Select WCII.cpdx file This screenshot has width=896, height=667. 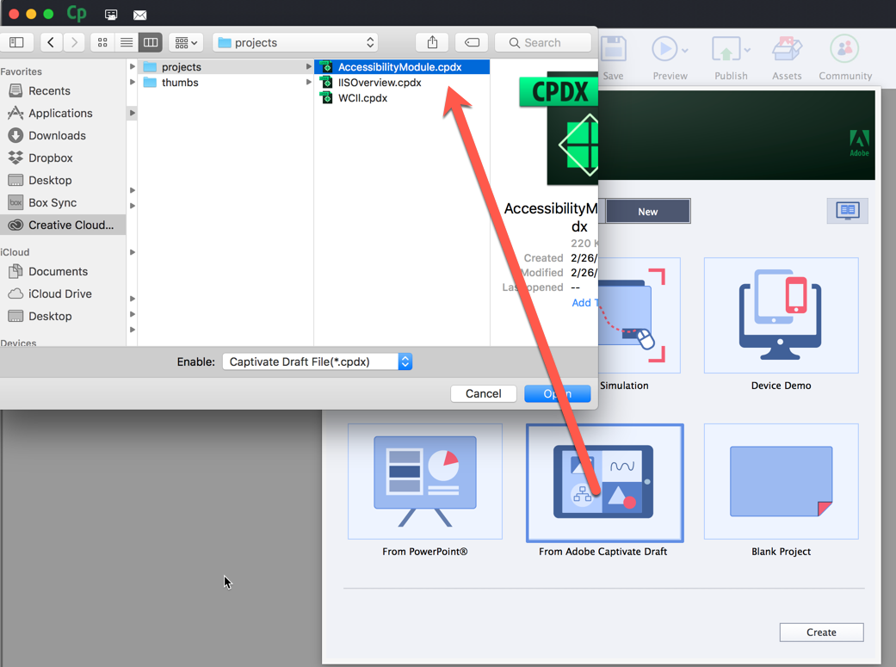pyautogui.click(x=402, y=98)
